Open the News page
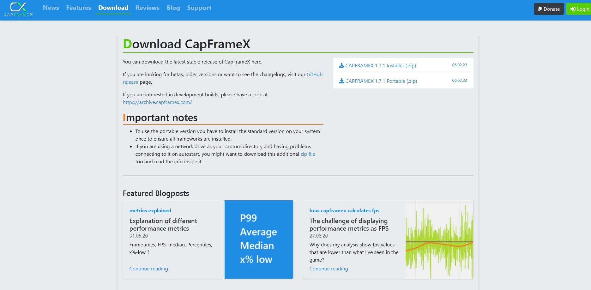Viewport: 591px width, 290px height. click(x=51, y=8)
